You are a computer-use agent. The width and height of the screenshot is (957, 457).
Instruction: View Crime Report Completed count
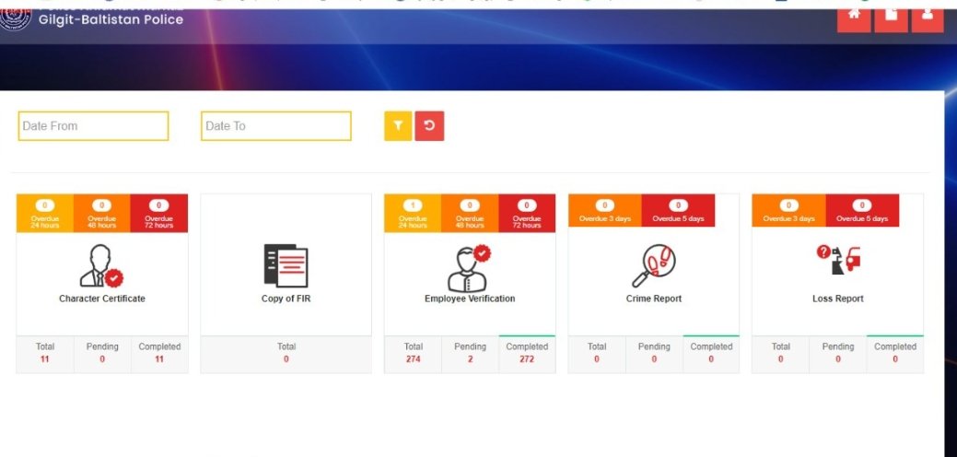711,354
